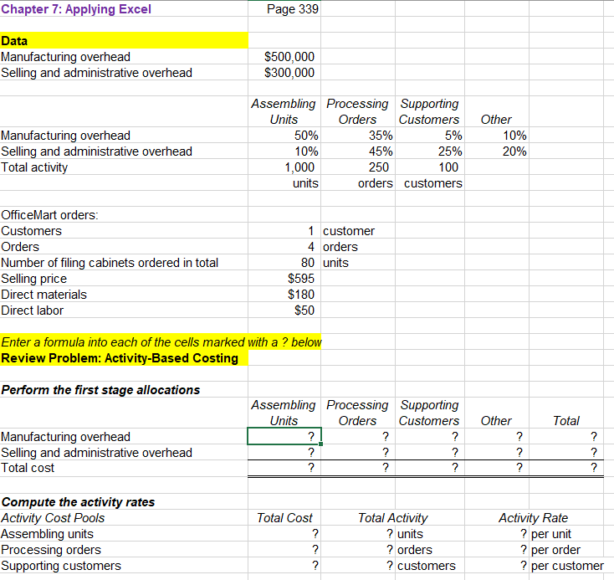
Task: Select Supporting customers Activity Rate ? cell
Action: (497, 566)
